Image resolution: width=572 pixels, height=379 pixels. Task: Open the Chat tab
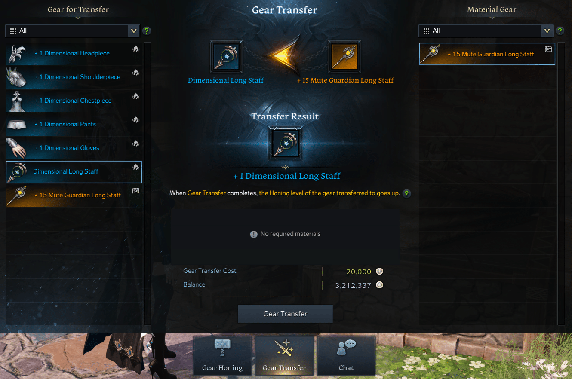point(346,355)
